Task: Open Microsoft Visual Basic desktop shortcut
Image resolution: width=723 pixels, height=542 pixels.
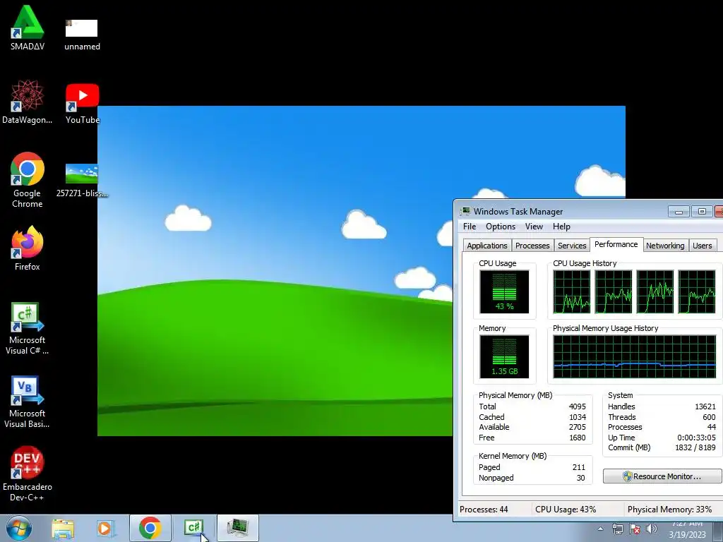Action: 28,402
